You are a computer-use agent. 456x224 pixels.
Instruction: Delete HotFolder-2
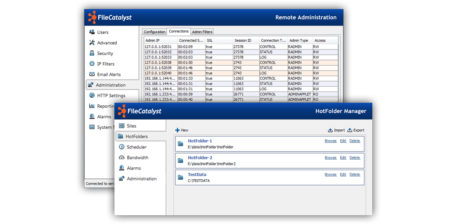click(355, 158)
